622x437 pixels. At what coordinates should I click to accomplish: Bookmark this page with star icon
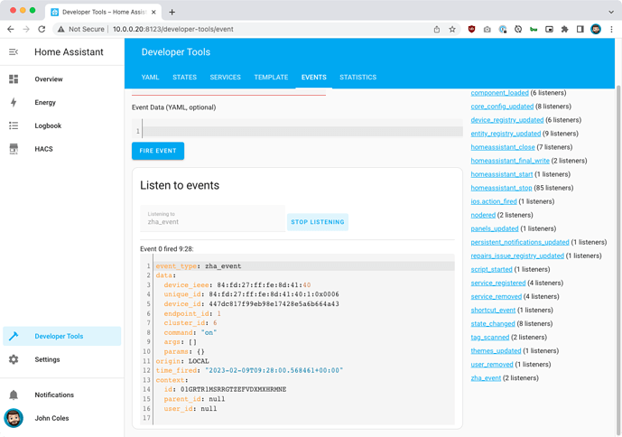click(452, 29)
